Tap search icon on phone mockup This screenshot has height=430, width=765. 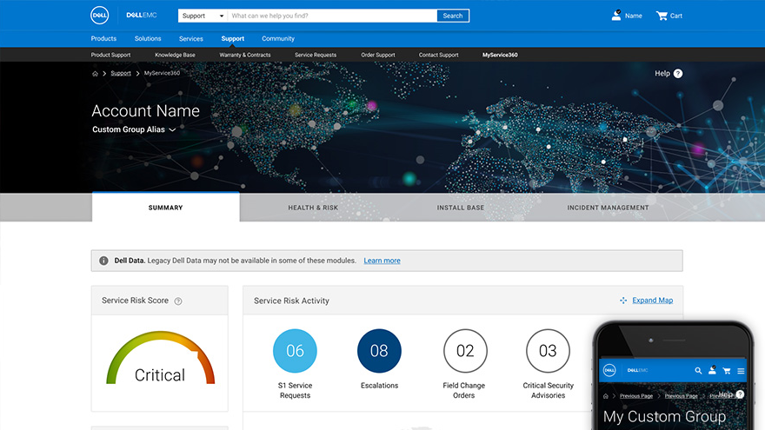point(698,371)
